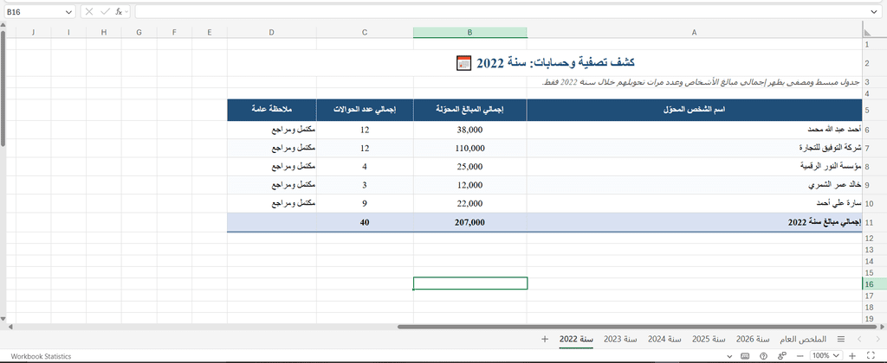This screenshot has width=887, height=363.
Task: Click the Name Box showing B16
Action: (x=33, y=11)
